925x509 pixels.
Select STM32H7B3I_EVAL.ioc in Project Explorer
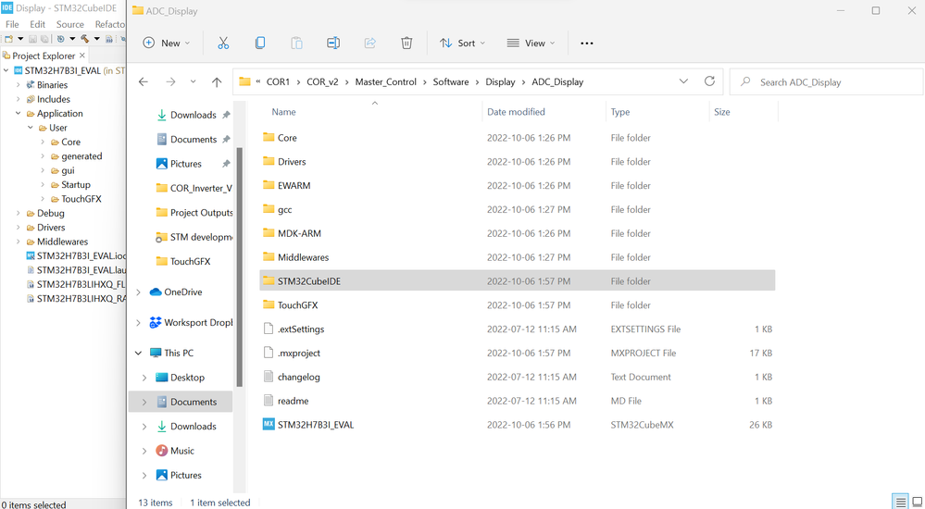(76, 256)
